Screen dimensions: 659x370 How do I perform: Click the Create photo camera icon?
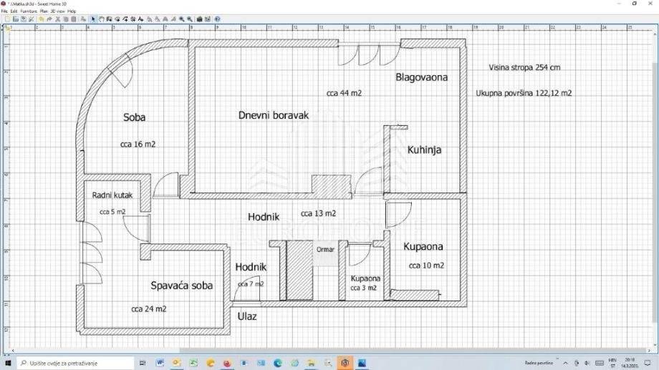[x=199, y=19]
